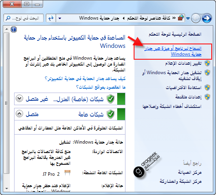Click shield icon beside تغيير إعدادات الإعلام

207,63
